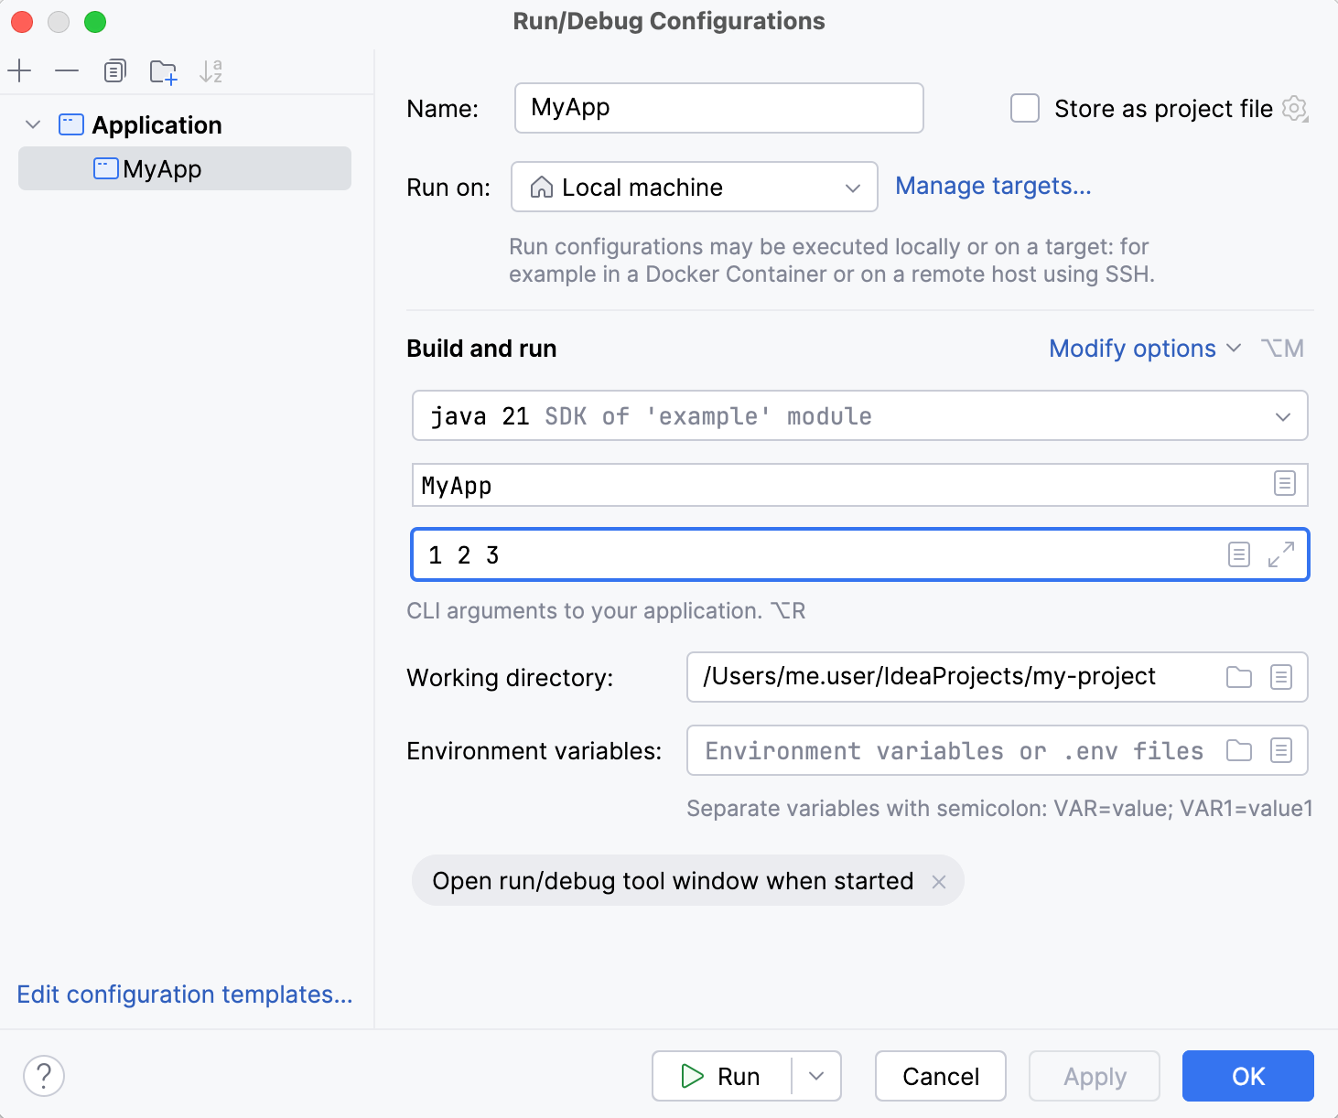
Task: Open Edit configuration templates
Action: [x=184, y=994]
